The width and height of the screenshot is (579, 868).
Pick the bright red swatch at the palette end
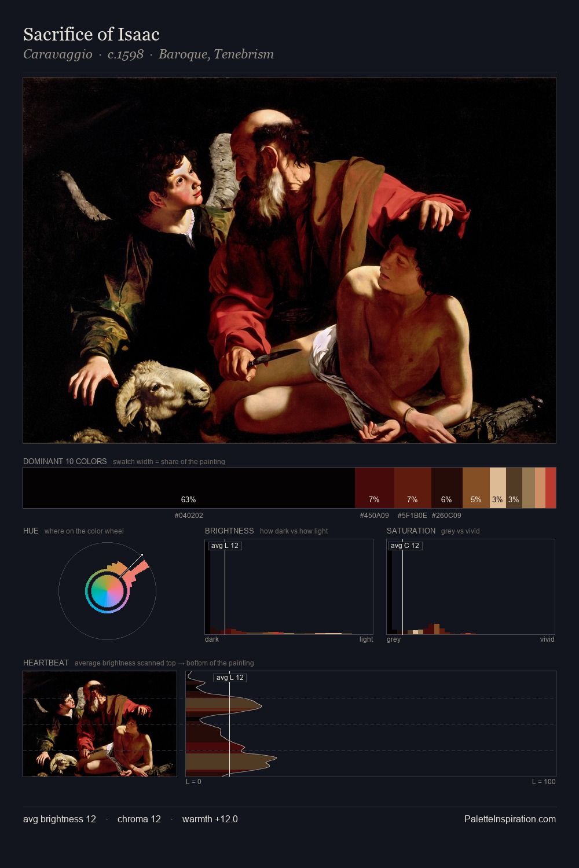tap(551, 488)
